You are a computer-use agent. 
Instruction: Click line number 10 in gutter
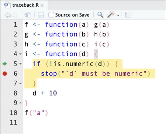point(14,113)
